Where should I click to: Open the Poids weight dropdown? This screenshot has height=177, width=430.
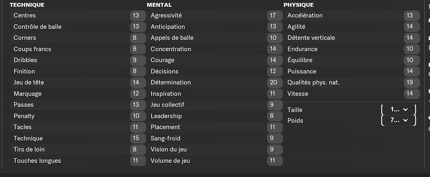pos(399,120)
